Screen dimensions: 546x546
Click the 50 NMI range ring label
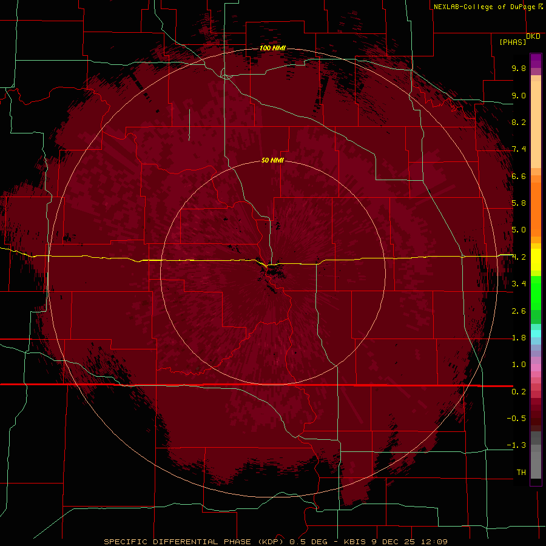pos(272,161)
